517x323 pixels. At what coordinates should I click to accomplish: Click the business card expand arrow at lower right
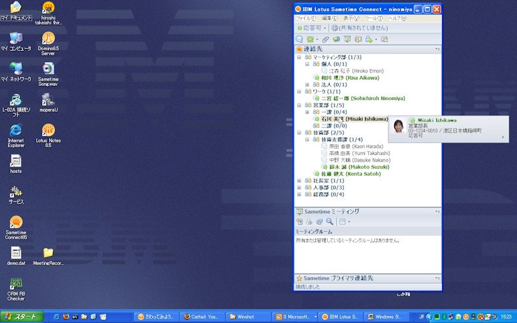503,137
